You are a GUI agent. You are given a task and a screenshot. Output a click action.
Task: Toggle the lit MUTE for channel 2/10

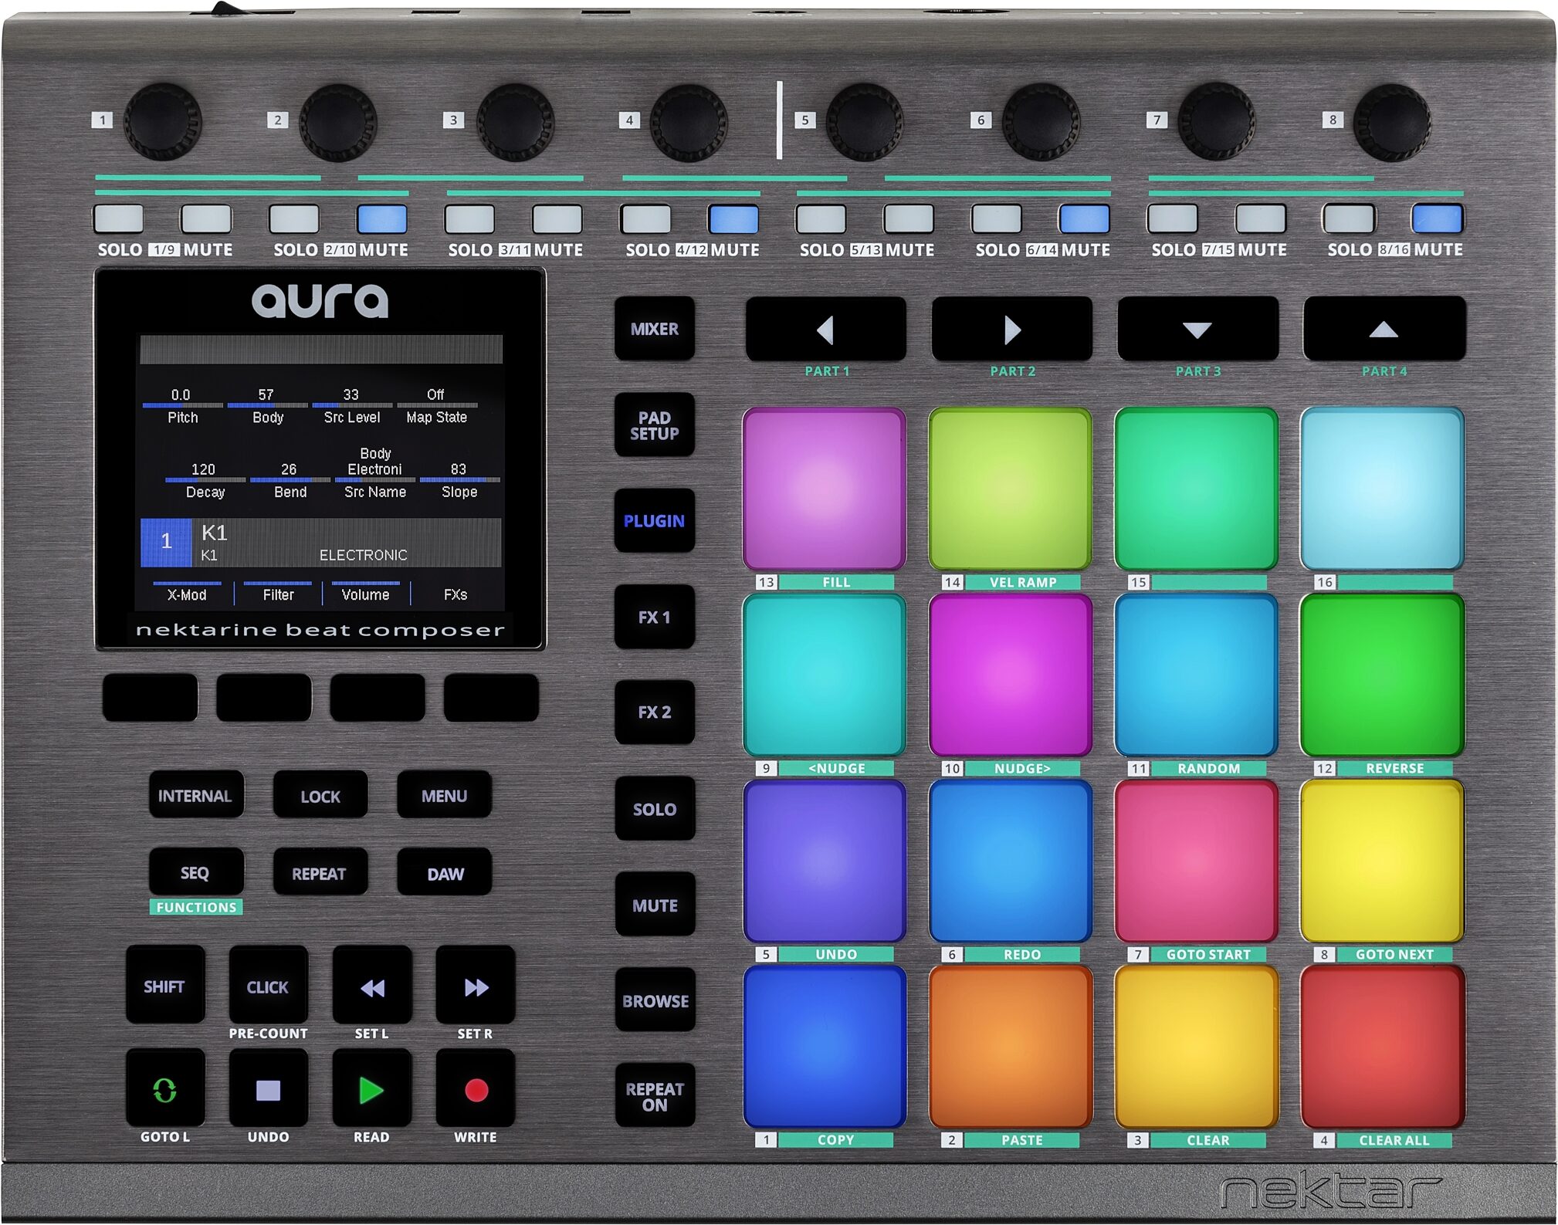coord(382,218)
